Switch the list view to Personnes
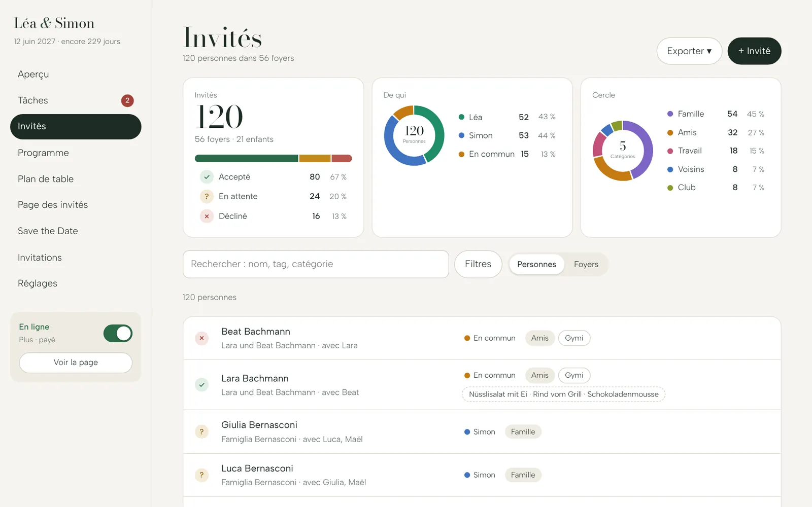Viewport: 812px width, 507px height. coord(536,264)
